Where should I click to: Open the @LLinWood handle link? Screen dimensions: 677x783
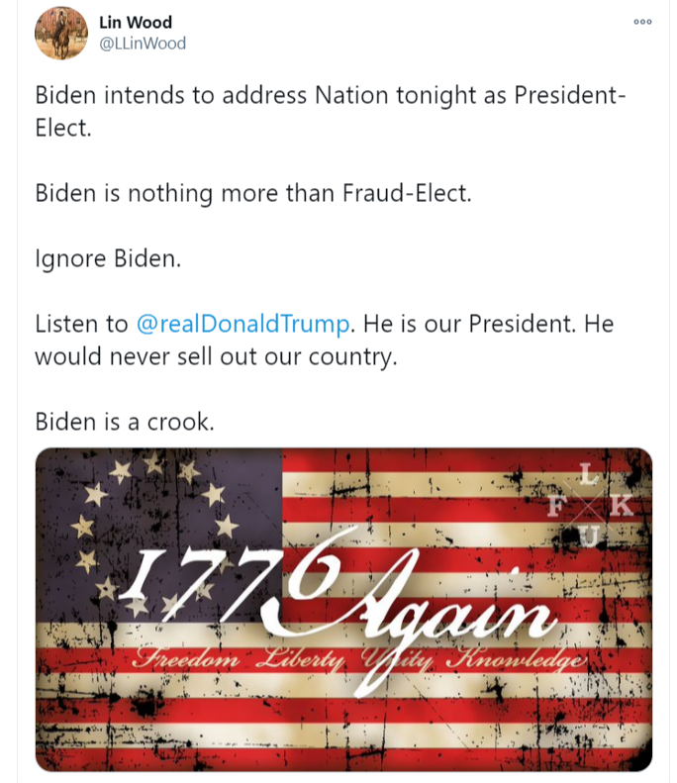(x=143, y=44)
